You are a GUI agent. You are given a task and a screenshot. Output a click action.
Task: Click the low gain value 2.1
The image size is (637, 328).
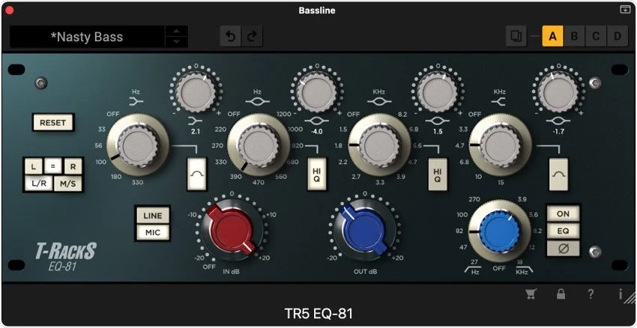(x=196, y=132)
